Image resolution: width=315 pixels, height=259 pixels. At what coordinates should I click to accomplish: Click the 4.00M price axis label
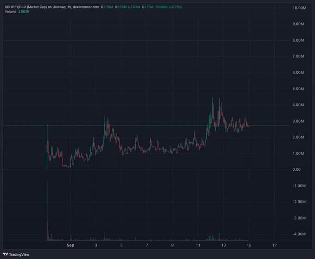(298, 105)
